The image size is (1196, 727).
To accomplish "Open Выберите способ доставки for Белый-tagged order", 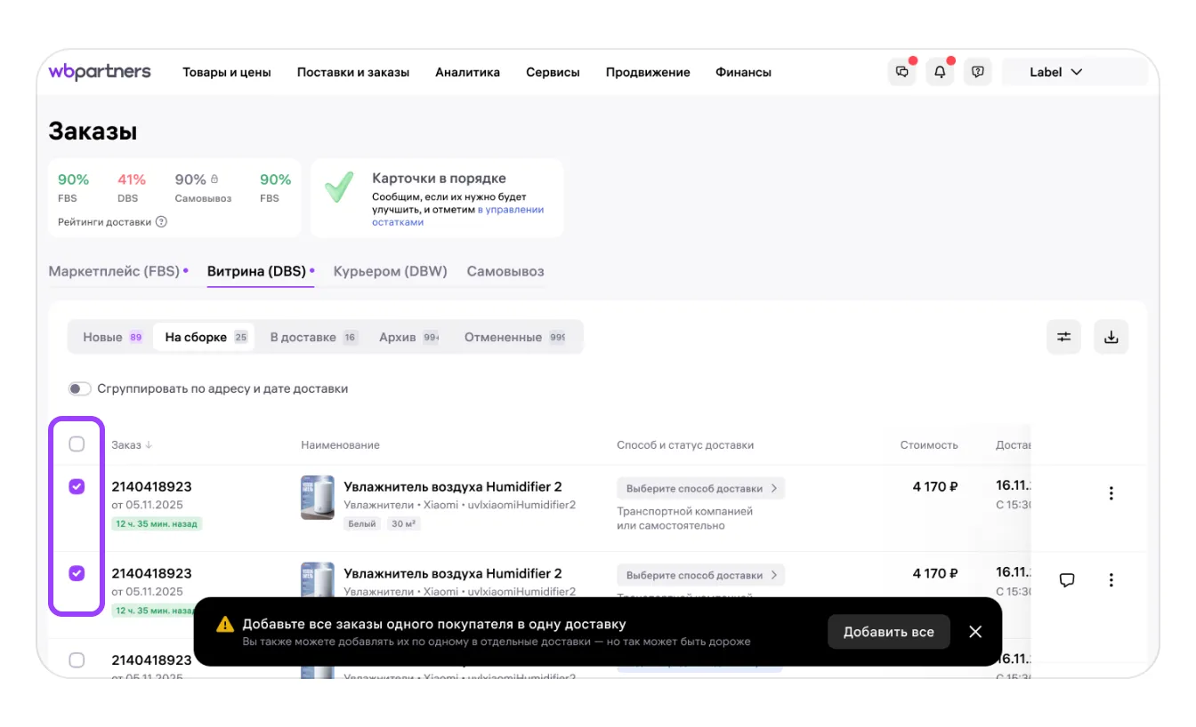I will [701, 488].
